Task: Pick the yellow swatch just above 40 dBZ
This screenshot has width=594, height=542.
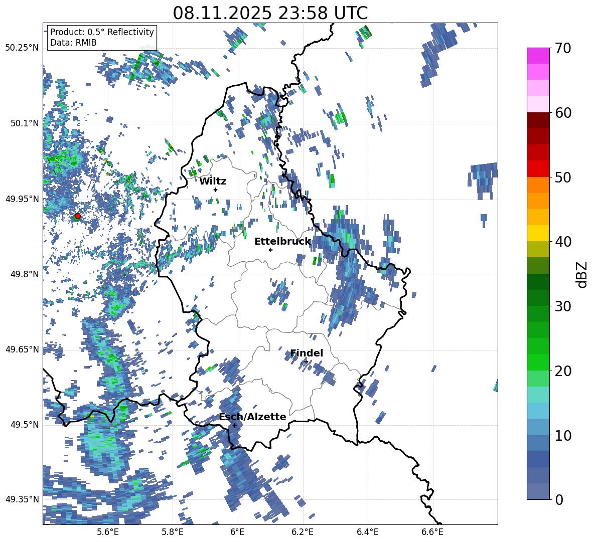Action: [x=538, y=233]
